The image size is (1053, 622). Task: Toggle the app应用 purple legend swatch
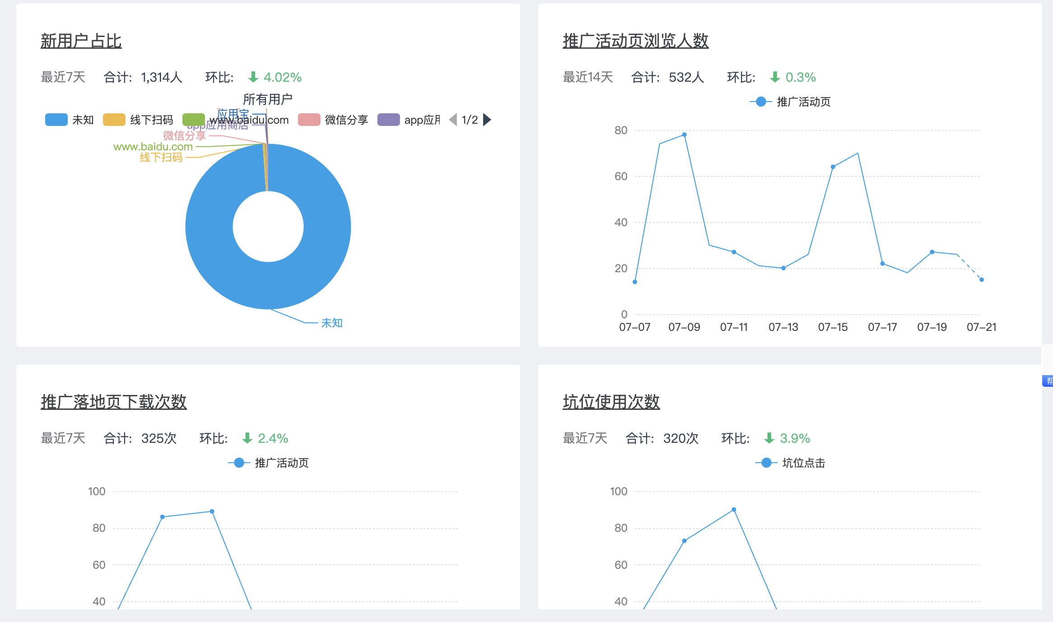(x=389, y=120)
